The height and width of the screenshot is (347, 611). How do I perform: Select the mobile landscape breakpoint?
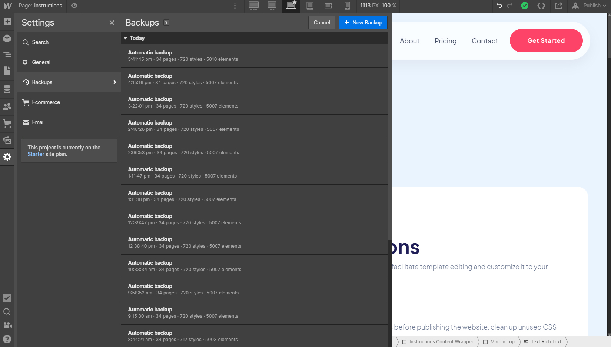(x=329, y=6)
